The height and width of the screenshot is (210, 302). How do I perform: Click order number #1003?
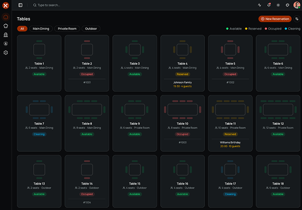click(x=183, y=142)
